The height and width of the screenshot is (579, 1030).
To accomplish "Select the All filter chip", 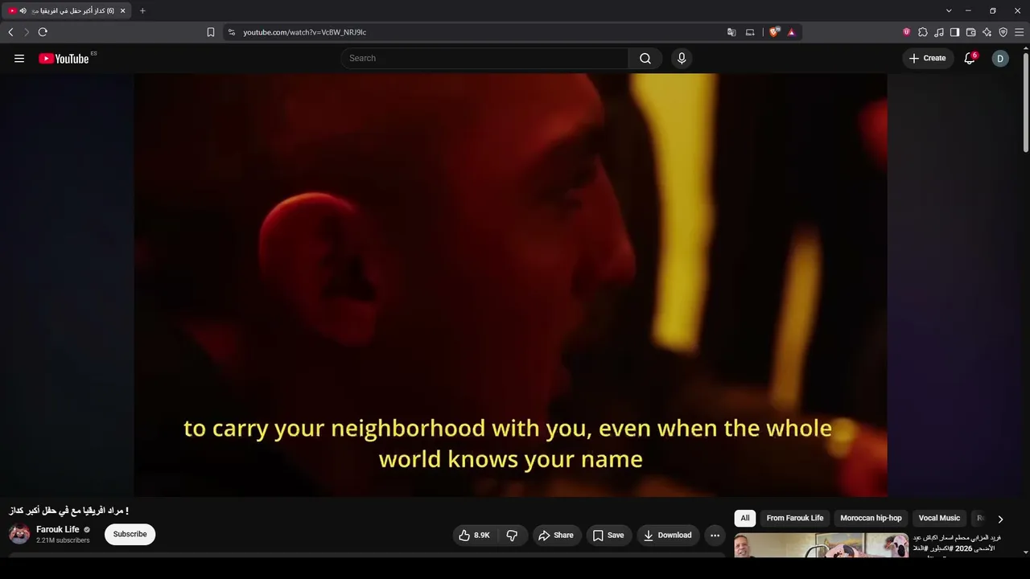I will click(x=745, y=518).
